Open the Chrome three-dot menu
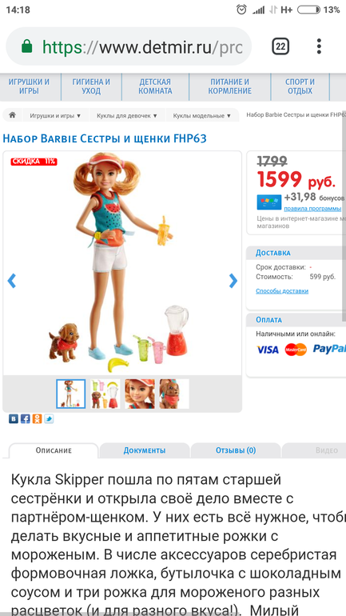The width and height of the screenshot is (346, 616). click(319, 46)
